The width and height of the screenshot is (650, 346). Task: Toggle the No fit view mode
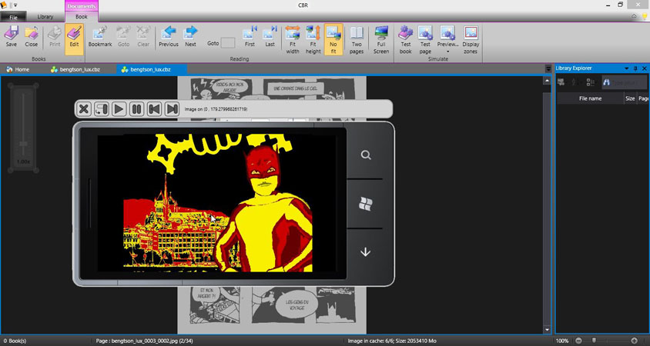pyautogui.click(x=333, y=40)
